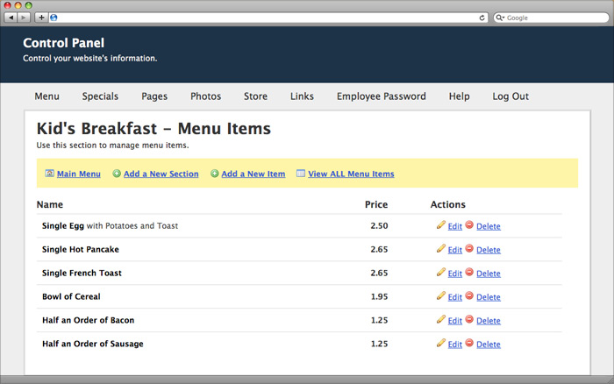This screenshot has height=384, width=614.
Task: Focus the browser address bar
Action: 268,18
